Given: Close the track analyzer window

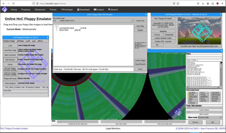Looking at the screenshot, I should (221, 51).
